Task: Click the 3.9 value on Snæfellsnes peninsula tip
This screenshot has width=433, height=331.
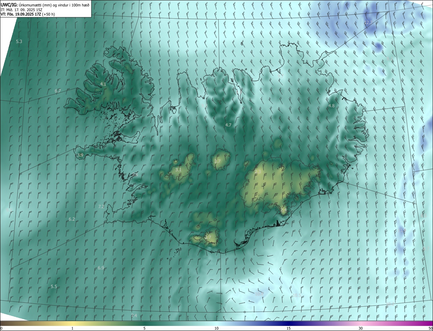Action: [x=80, y=155]
